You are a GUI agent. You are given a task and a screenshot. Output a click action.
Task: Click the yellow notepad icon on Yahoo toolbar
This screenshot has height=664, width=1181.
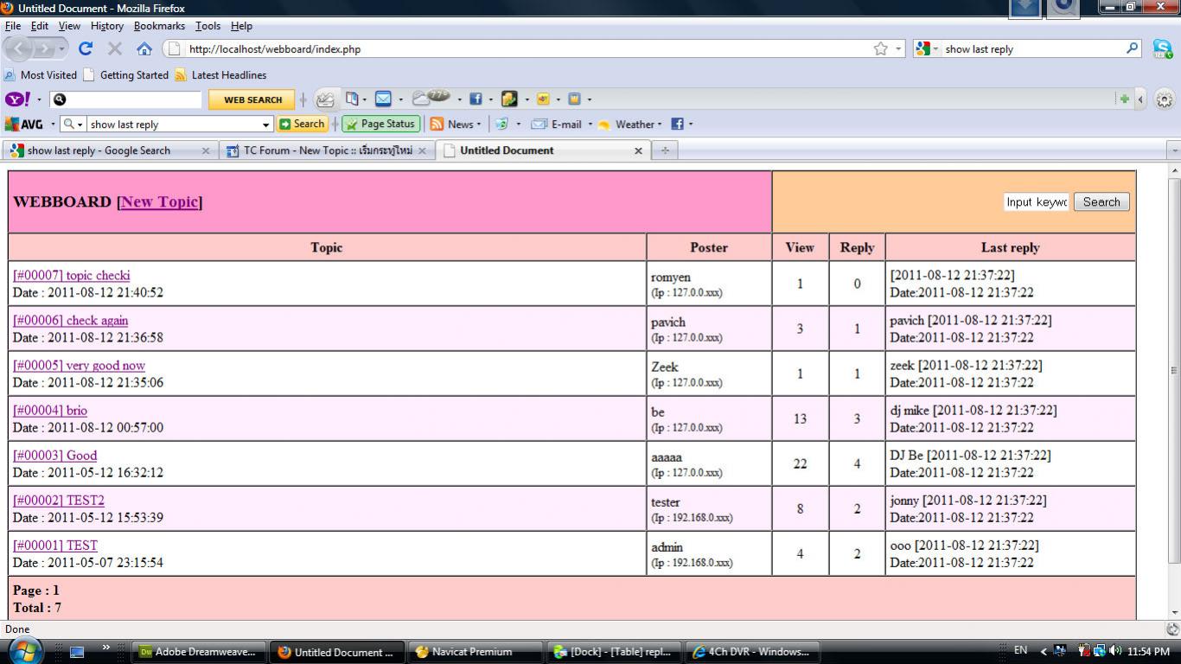tap(574, 99)
